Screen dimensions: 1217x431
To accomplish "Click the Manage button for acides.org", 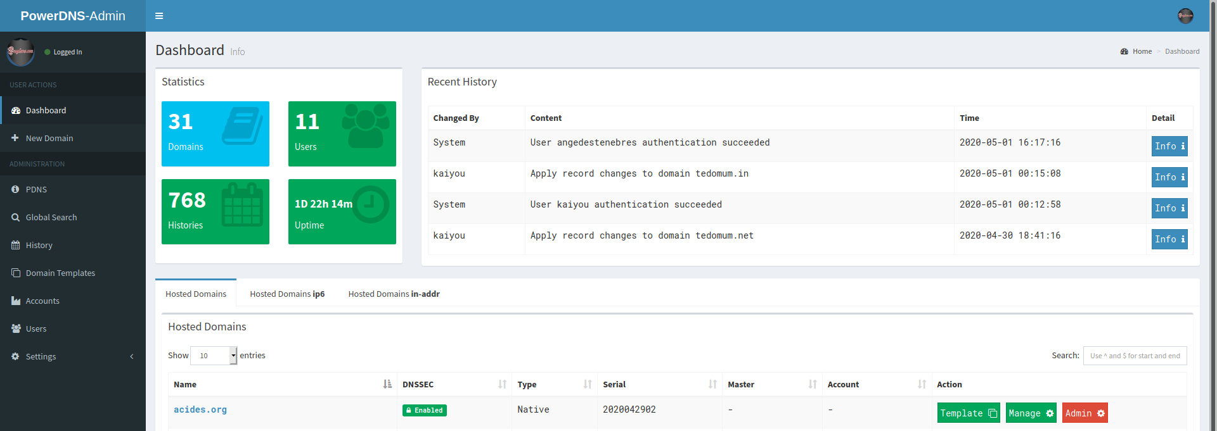I will [1031, 413].
